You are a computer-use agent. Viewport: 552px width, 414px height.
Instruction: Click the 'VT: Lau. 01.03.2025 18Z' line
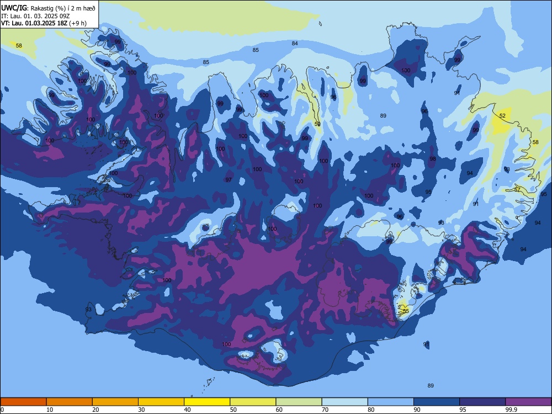pyautogui.click(x=34, y=23)
